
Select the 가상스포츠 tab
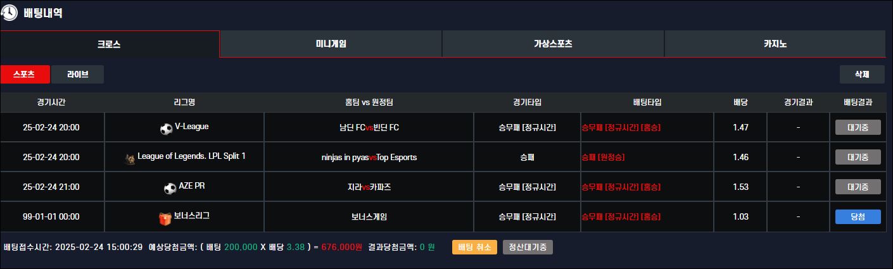coord(553,44)
